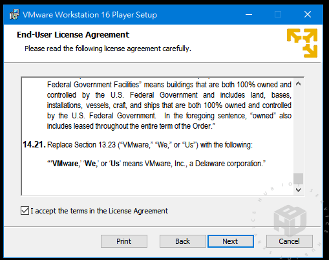Click the up arrow of the license scrollbar
The image size is (329, 260).
[x=298, y=83]
